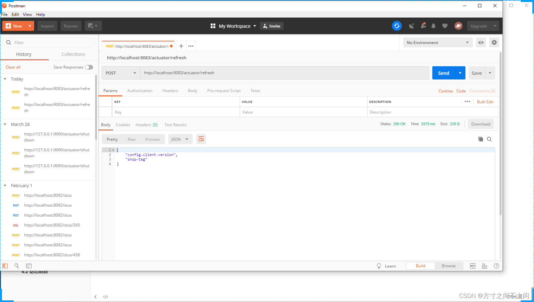Click Clear all history link
The image size is (534, 302).
click(13, 67)
